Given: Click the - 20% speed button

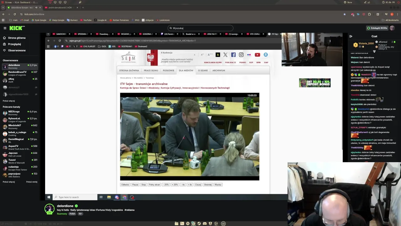Looking at the screenshot, I should tap(166, 185).
